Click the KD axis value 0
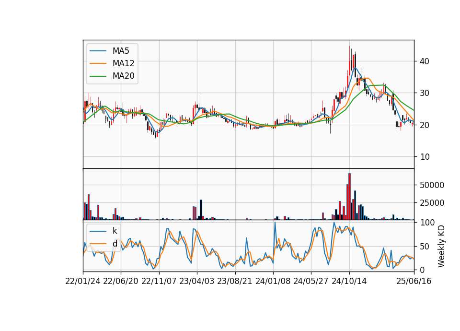This screenshot has height=331, width=460. (422, 270)
